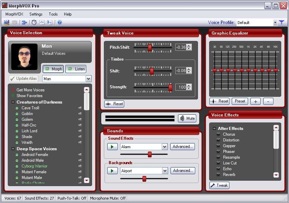
Task: Click the stopwatch timer toolbar icon
Action: click(34, 22)
